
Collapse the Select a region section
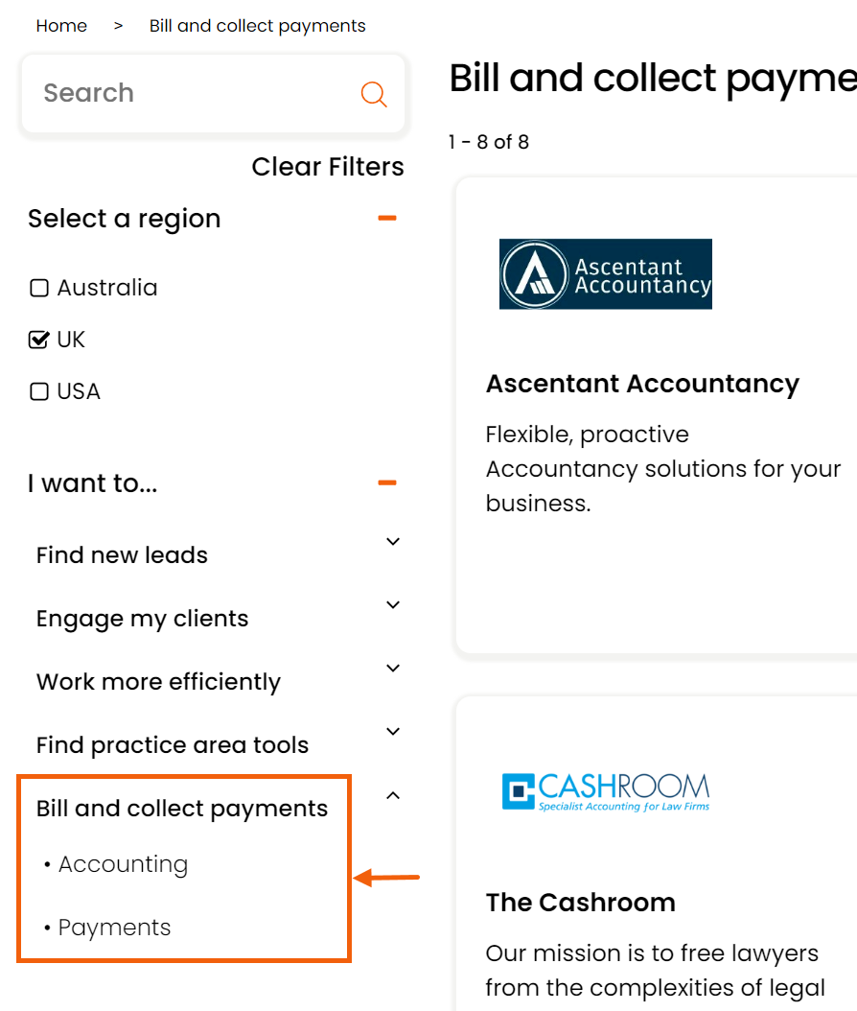pos(387,218)
